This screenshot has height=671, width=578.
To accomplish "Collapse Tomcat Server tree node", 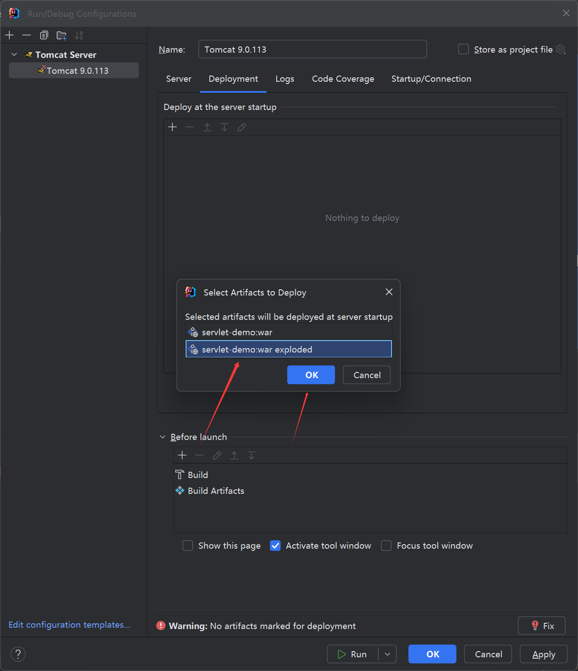I will (14, 55).
